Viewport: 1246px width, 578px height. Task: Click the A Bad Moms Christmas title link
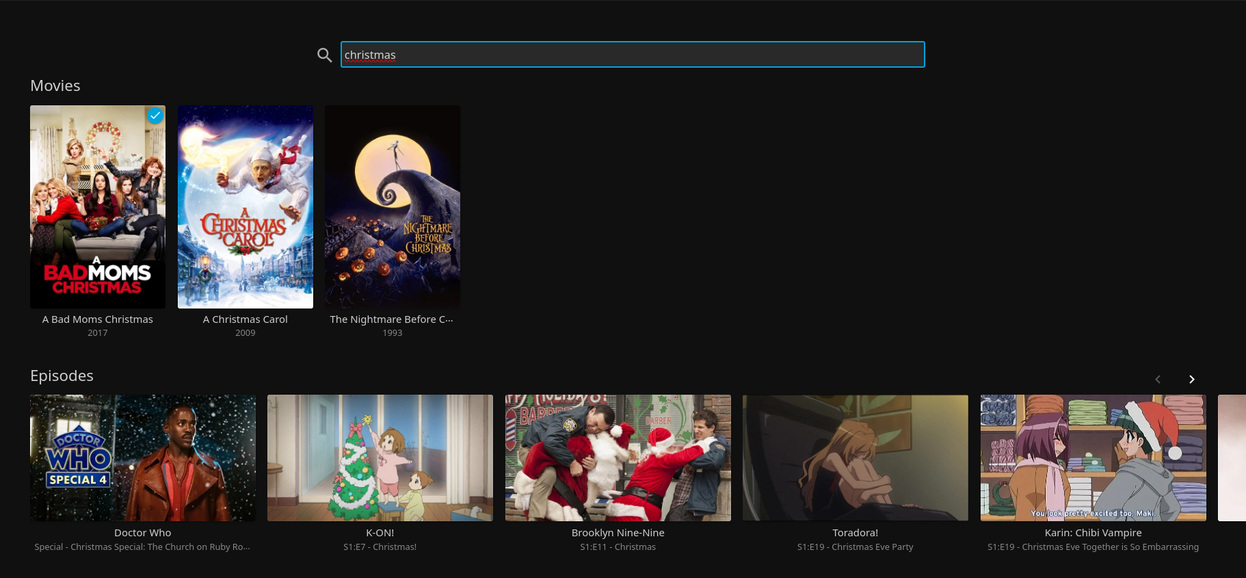pyautogui.click(x=98, y=319)
